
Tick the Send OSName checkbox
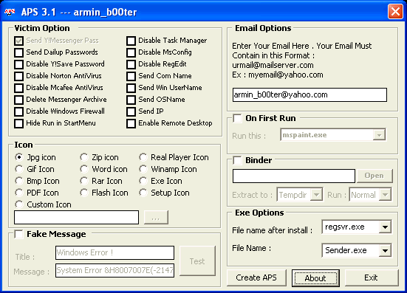[131, 100]
